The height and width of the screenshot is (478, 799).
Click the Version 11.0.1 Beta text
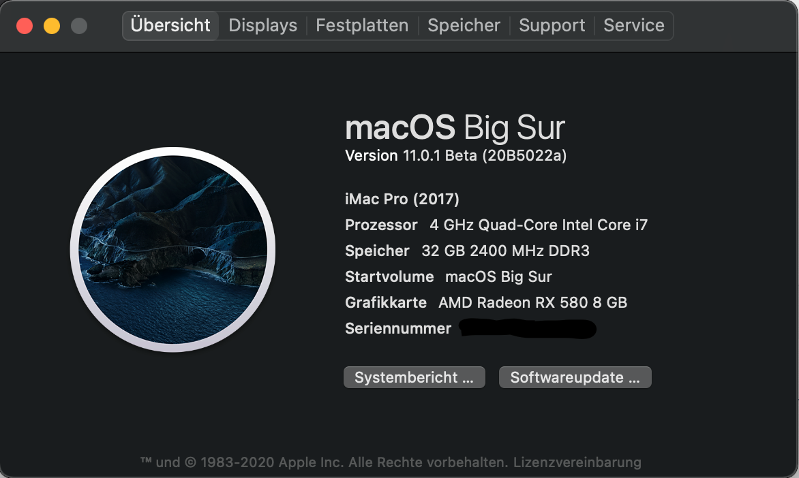[x=455, y=156]
